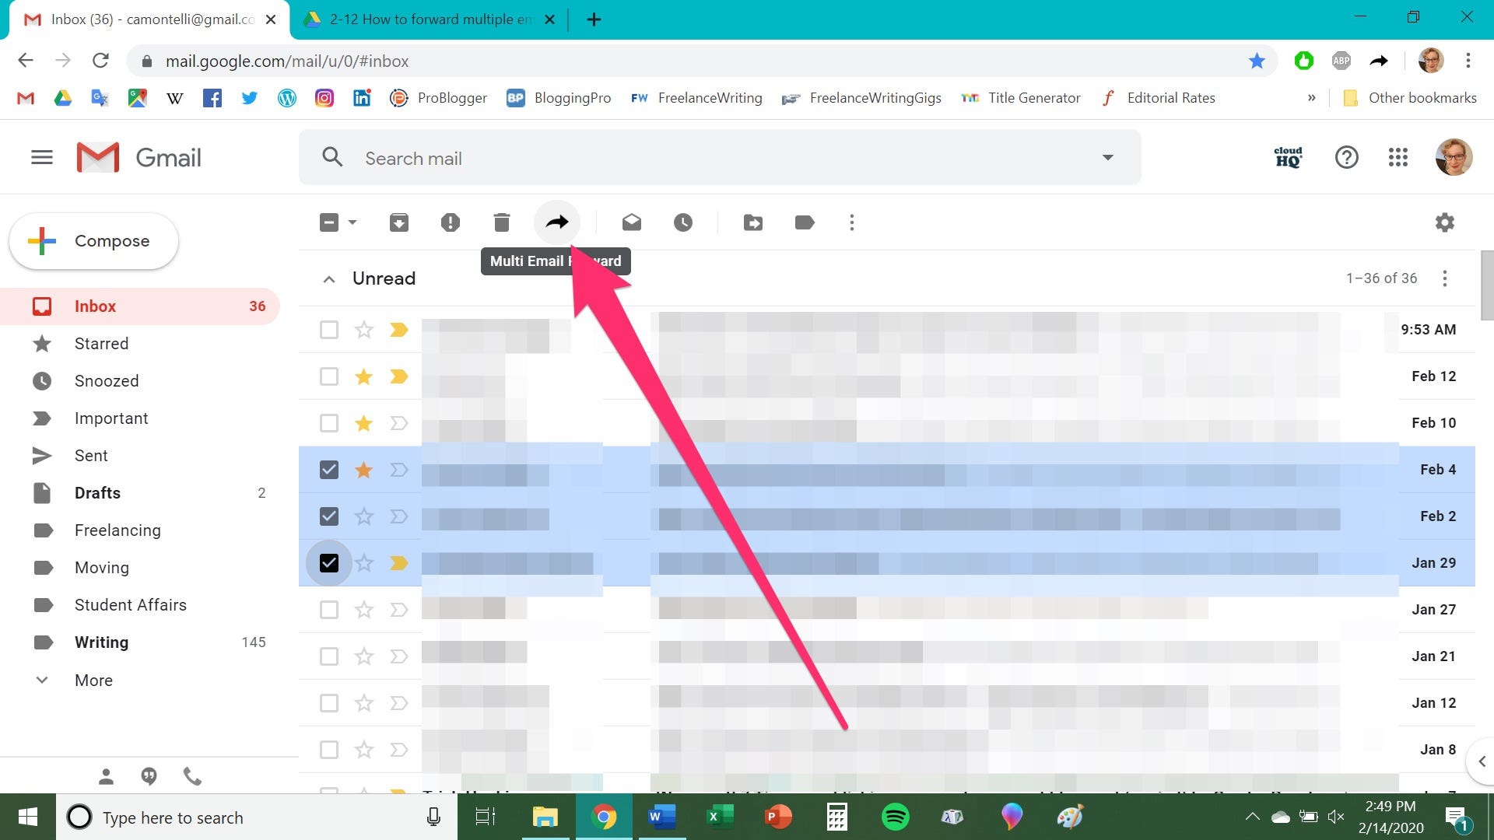
Task: Open the select all dropdown arrow
Action: click(x=352, y=222)
